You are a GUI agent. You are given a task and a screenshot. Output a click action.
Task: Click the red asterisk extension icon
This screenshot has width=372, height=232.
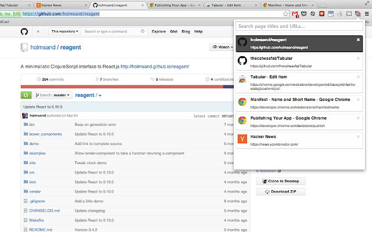[x=321, y=14]
